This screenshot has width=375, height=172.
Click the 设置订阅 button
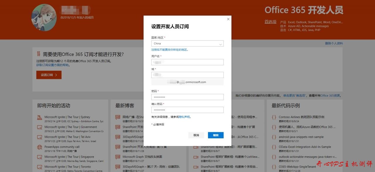pos(49,75)
